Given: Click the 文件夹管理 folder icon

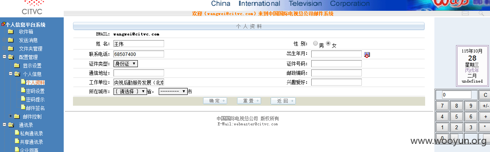Looking at the screenshot, I should [10, 49].
